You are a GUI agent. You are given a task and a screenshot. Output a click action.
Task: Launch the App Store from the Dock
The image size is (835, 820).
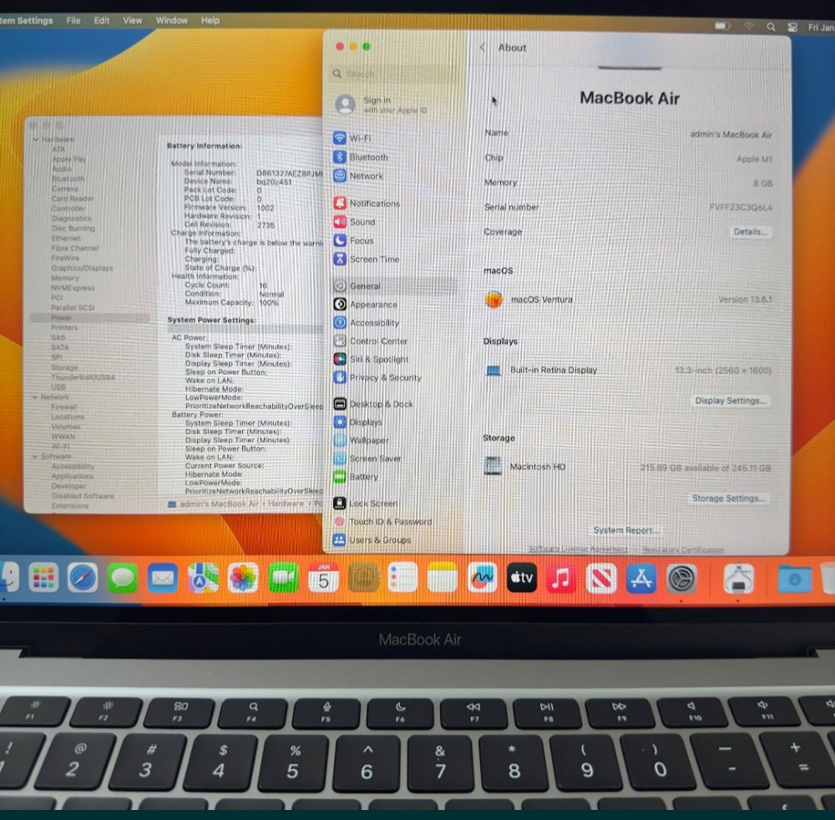click(640, 579)
